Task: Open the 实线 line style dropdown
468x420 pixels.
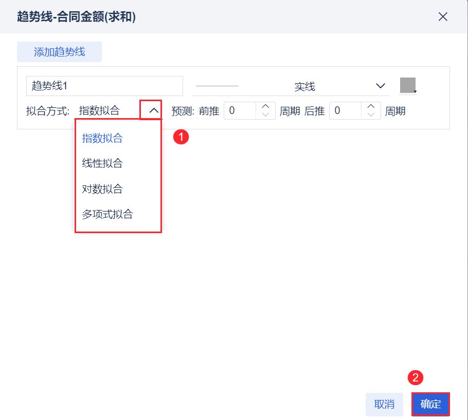Action: point(291,86)
